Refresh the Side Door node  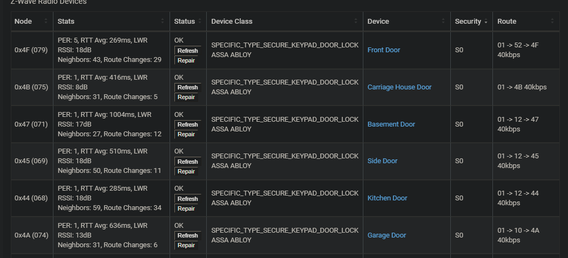[187, 162]
